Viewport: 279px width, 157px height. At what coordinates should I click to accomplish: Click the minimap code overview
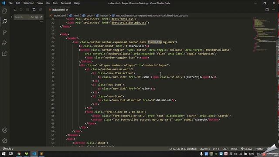[264, 35]
